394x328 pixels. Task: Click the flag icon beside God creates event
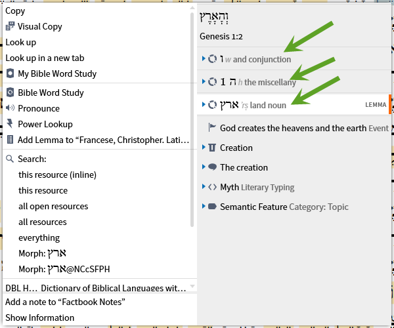coord(212,128)
